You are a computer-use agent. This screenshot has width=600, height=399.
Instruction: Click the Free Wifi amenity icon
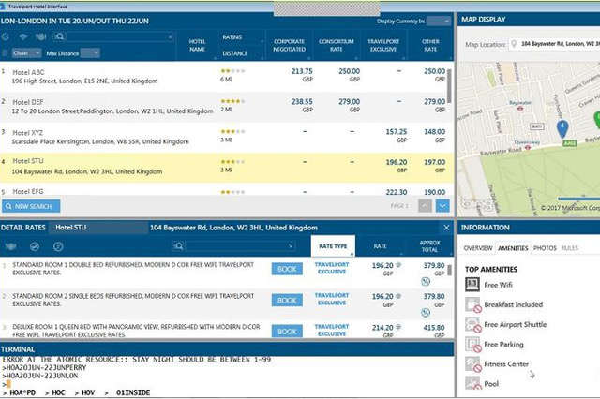[x=472, y=285]
